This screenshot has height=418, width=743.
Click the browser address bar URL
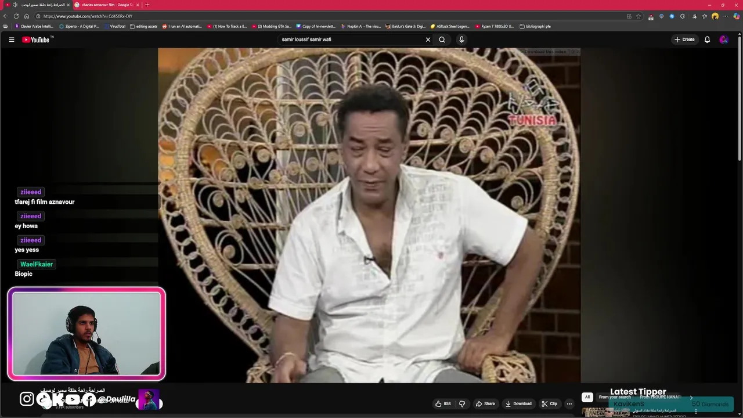click(x=88, y=16)
